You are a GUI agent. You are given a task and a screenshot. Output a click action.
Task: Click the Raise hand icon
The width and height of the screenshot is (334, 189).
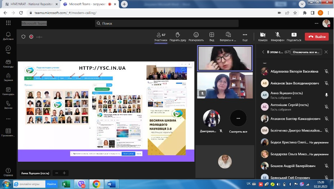(x=177, y=35)
